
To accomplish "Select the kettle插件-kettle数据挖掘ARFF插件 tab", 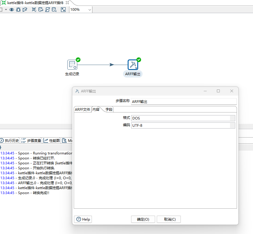I will (36, 3).
